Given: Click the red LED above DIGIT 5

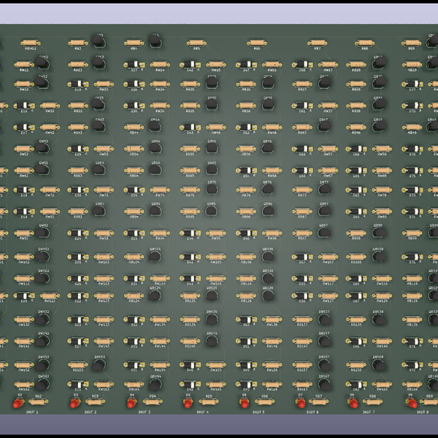Looking at the screenshot, I should pyautogui.click(x=244, y=402).
